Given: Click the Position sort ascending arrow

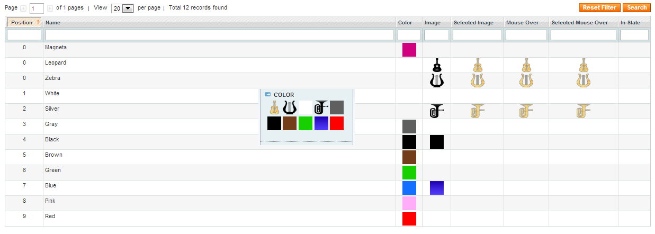Looking at the screenshot, I should [38, 22].
